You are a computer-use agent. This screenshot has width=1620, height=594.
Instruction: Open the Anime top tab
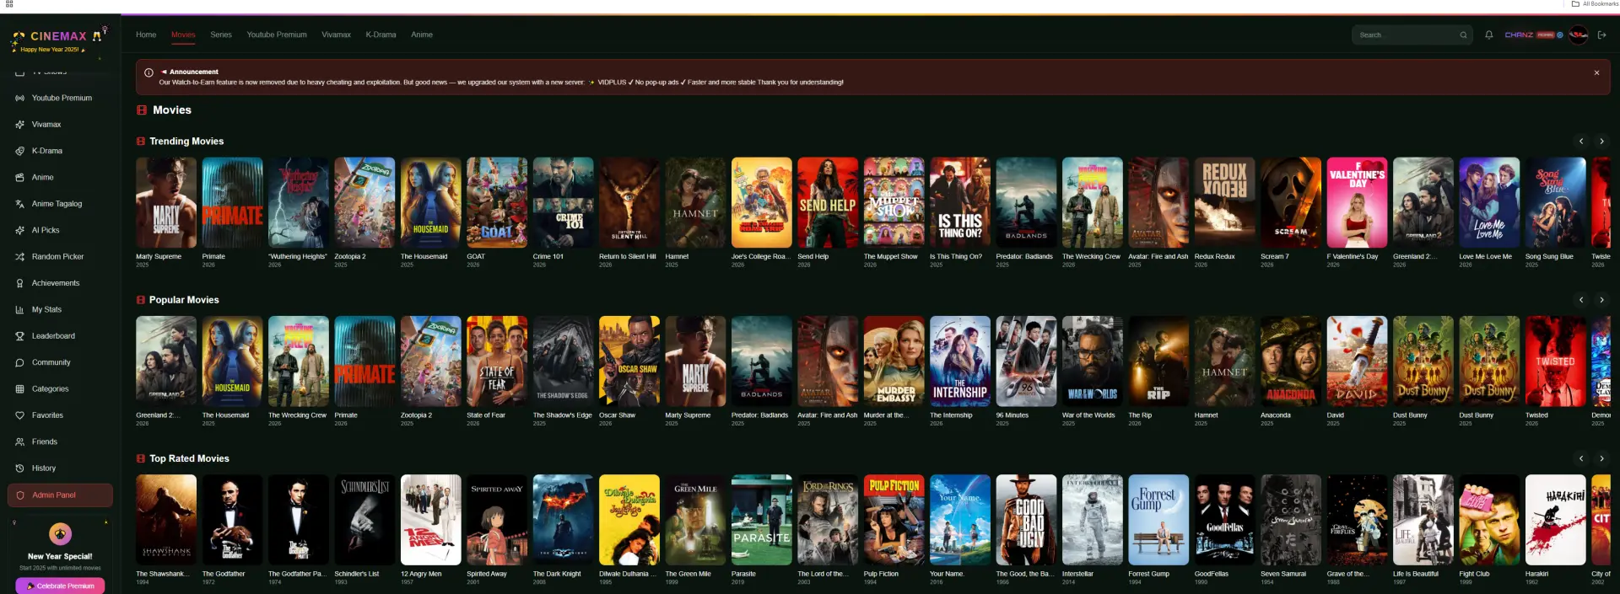[x=422, y=35]
